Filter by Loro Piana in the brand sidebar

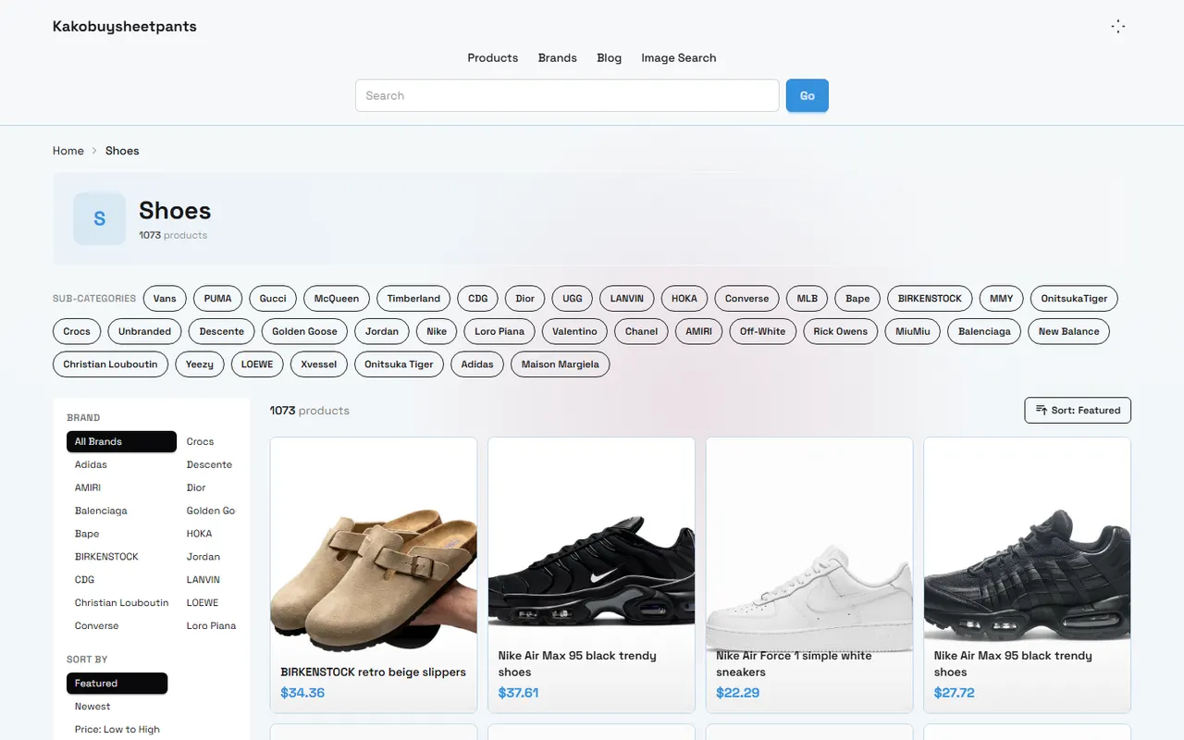click(211, 625)
